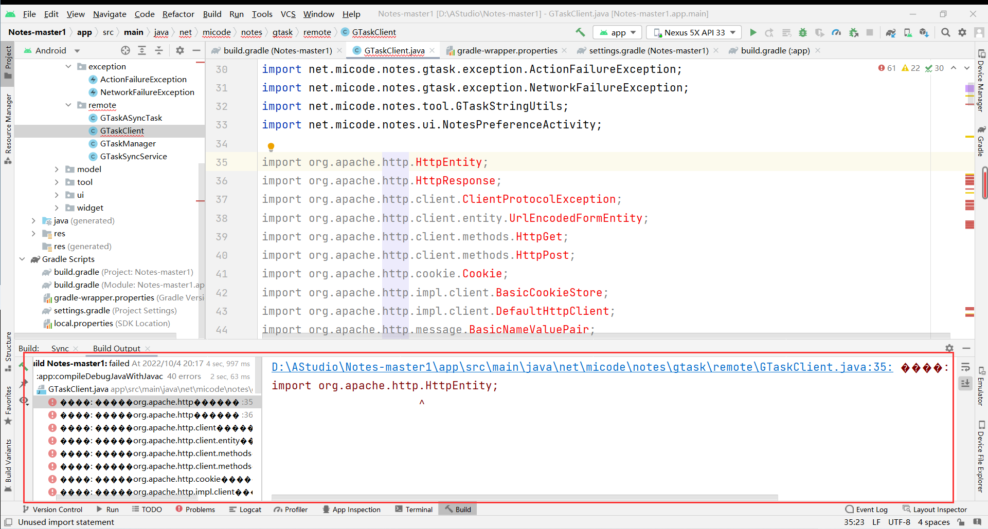This screenshot has width=988, height=529.
Task: Select GTaskManager in project tree
Action: tap(128, 143)
